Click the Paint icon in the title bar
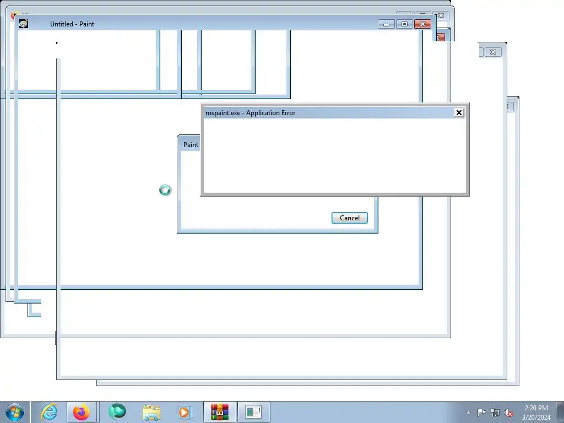Viewport: 564px width, 423px height. (x=24, y=24)
